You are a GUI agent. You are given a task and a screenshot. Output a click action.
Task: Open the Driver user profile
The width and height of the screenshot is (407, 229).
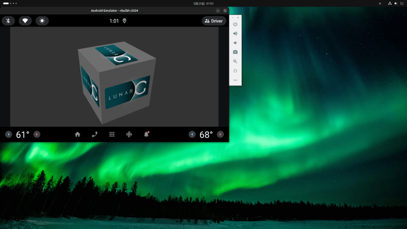pos(214,21)
